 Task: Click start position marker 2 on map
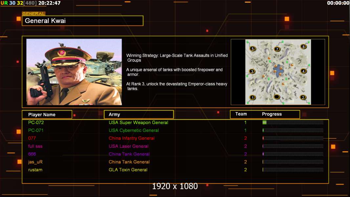(303, 97)
